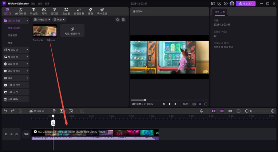Click the AI로 생성하기 card
Image resolution: width=278 pixels, height=152 pixels.
pyautogui.click(x=72, y=31)
